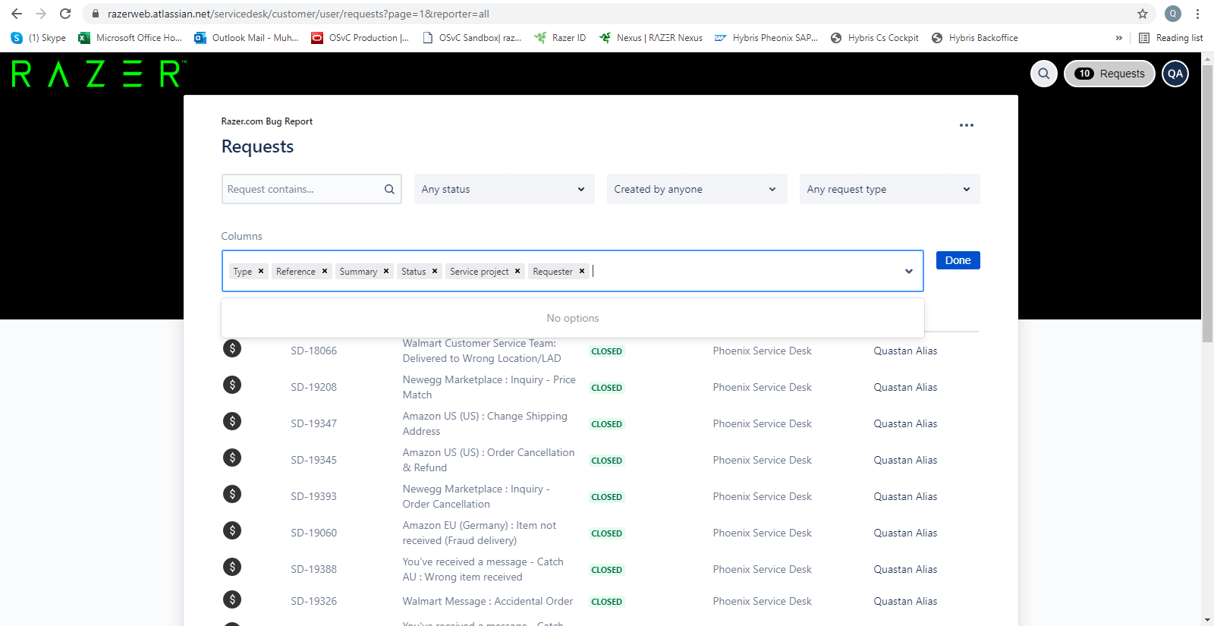This screenshot has width=1214, height=626.
Task: Click the Razer logo
Action: [97, 74]
